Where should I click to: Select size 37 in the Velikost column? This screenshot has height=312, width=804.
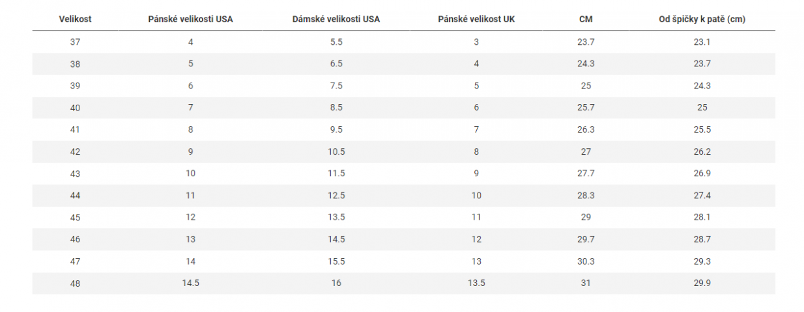pyautogui.click(x=75, y=42)
